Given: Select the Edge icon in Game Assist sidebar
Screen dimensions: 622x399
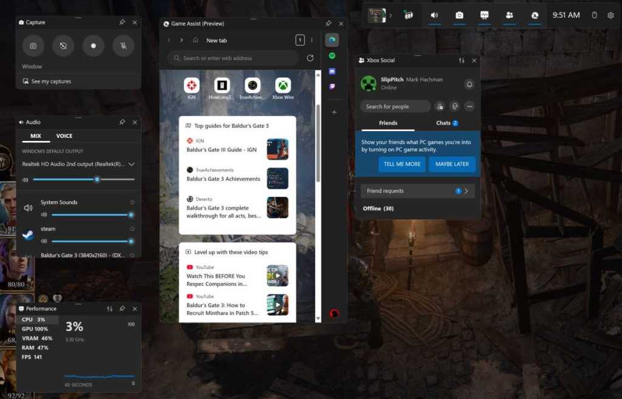Looking at the screenshot, I should click(333, 39).
